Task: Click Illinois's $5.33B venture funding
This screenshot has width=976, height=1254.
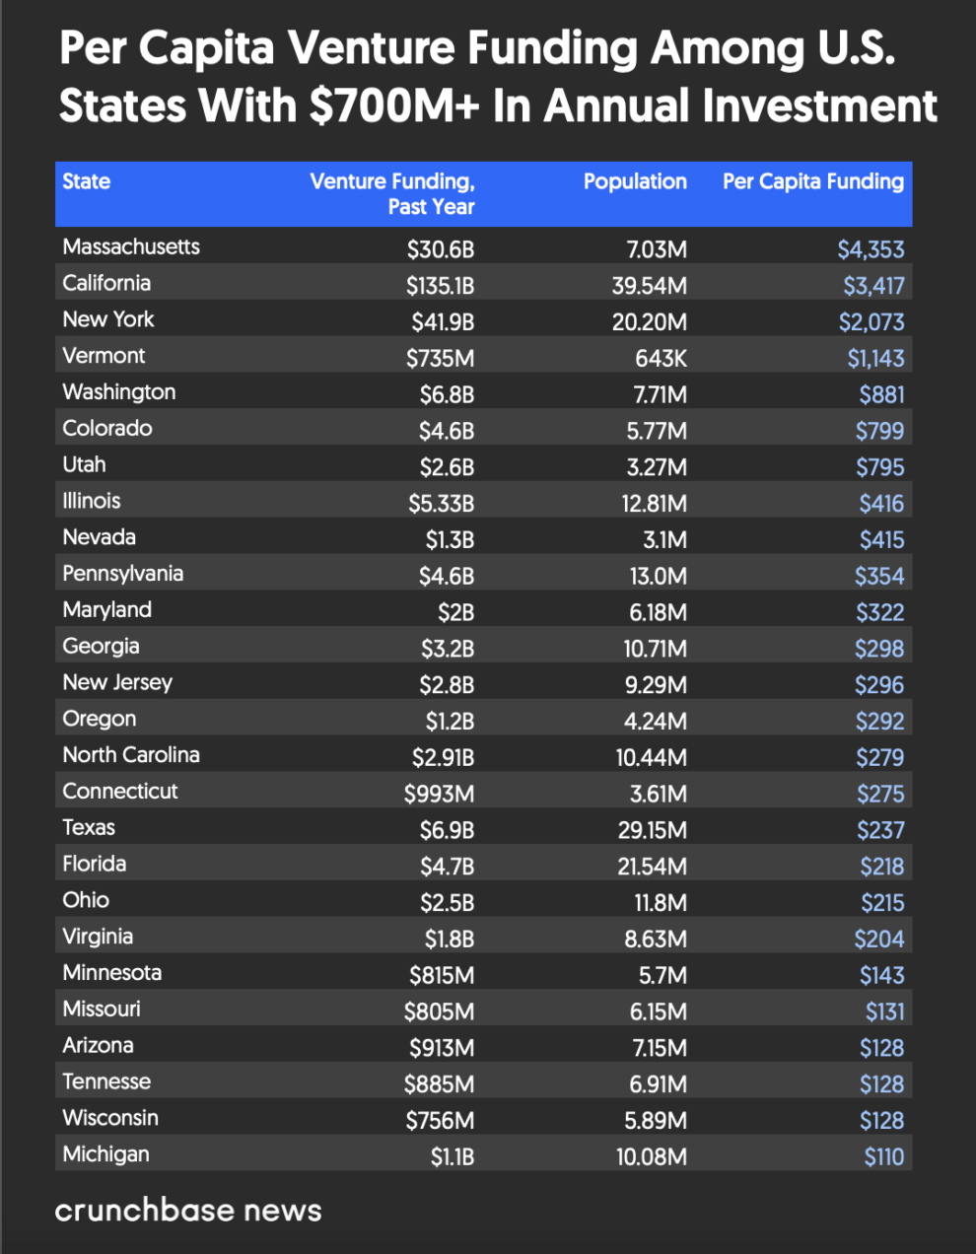Action: (441, 504)
